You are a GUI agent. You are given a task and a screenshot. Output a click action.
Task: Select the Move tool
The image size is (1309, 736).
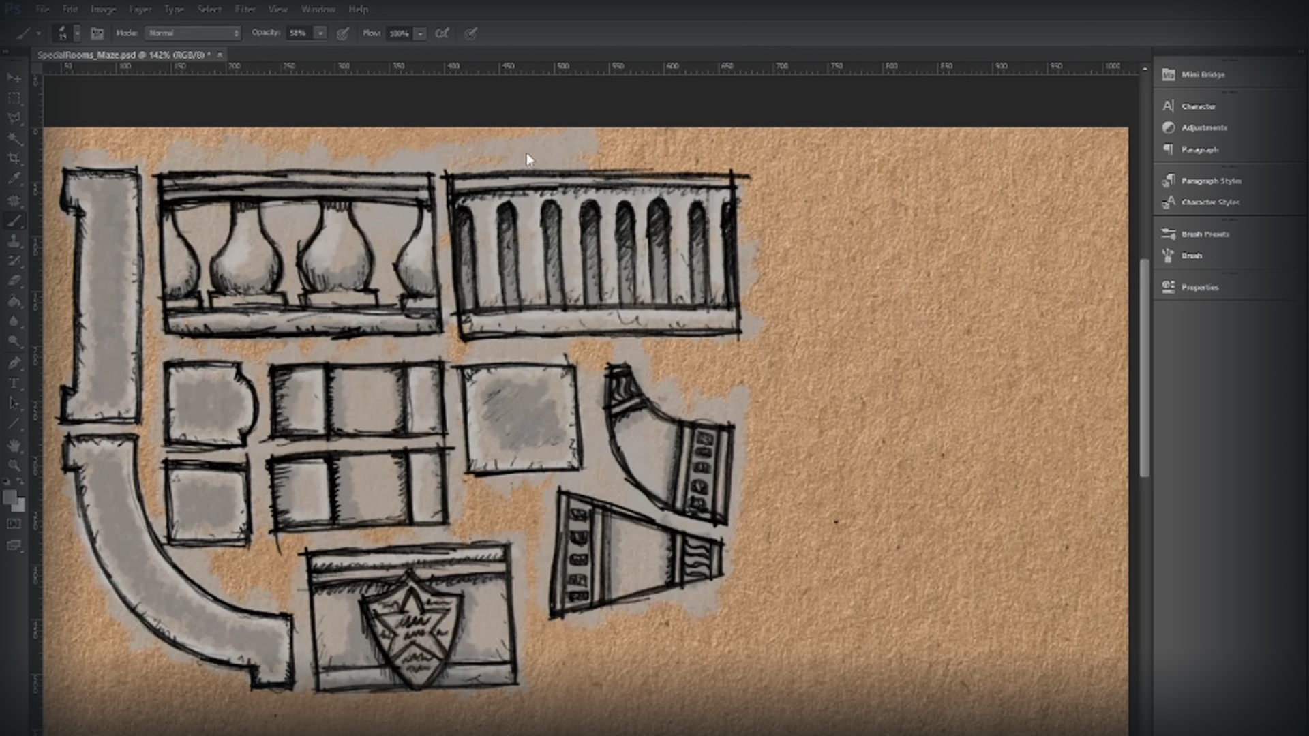[x=14, y=77]
